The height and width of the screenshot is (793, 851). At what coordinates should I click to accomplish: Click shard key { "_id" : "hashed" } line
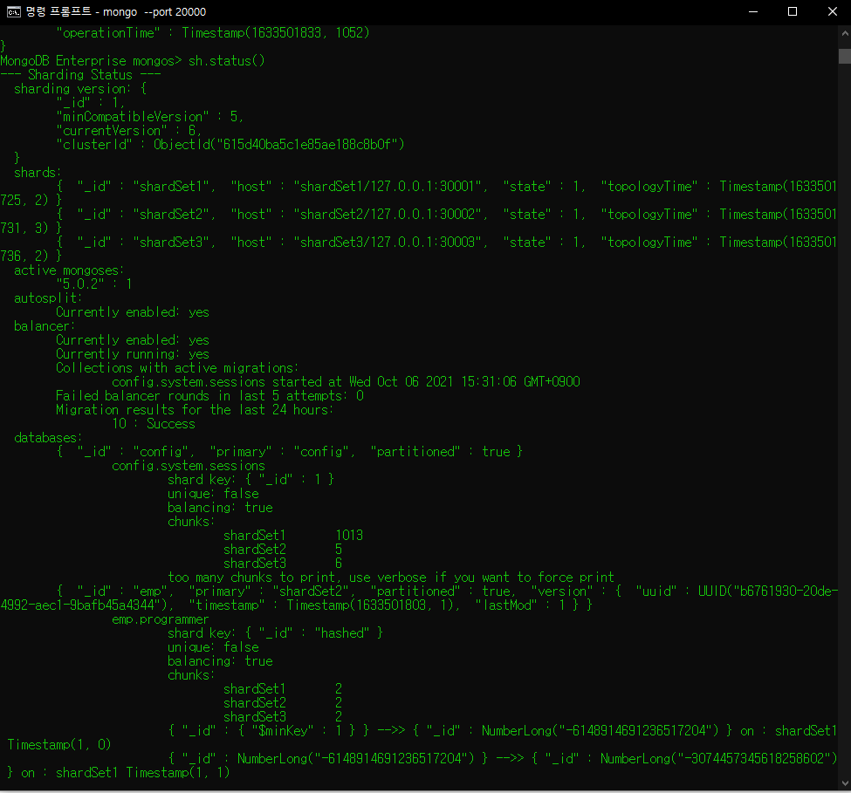tap(275, 633)
